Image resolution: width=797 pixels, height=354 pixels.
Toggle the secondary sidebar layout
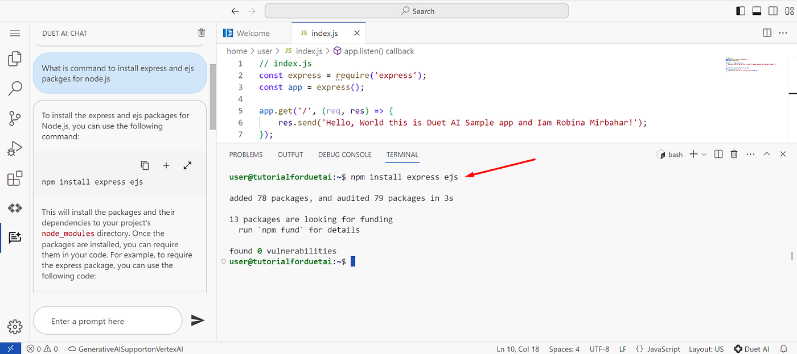click(x=773, y=11)
